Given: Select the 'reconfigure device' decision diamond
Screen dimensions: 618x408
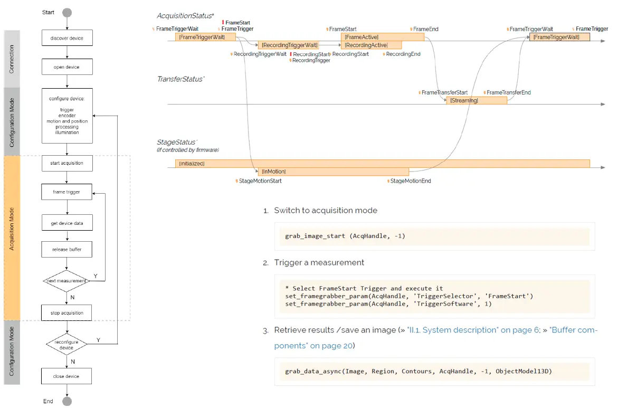Looking at the screenshot, I should coord(66,345).
